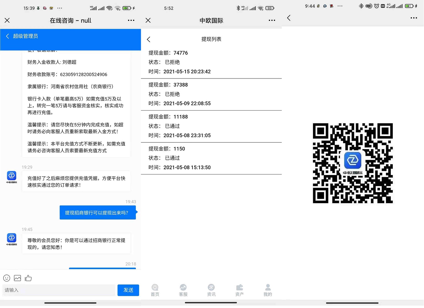Select the timestamp 2021-05-08 23:31:05

pyautogui.click(x=187, y=135)
